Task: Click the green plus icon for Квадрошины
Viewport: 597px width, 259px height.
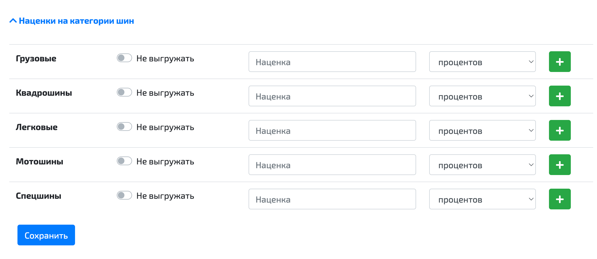Action: pyautogui.click(x=559, y=96)
